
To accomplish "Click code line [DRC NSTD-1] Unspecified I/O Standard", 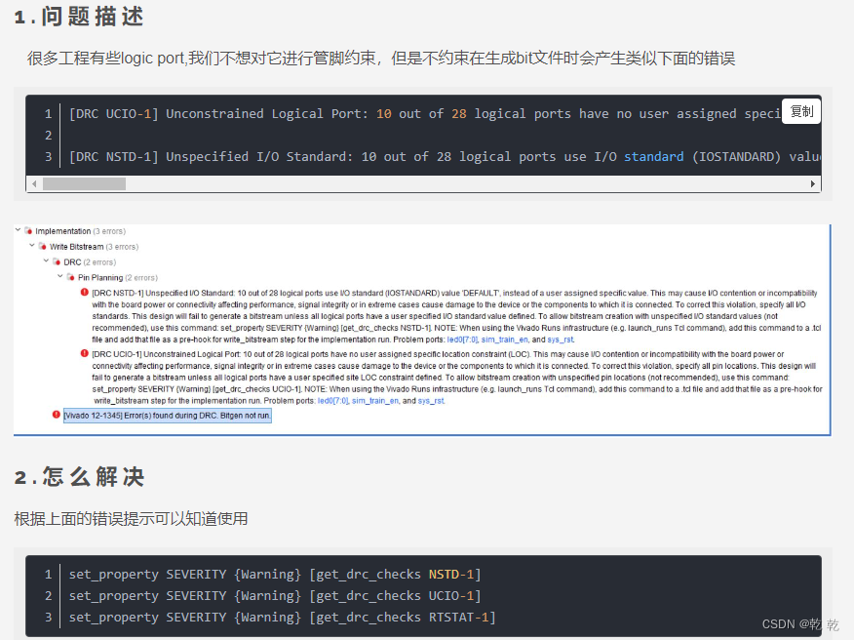I will coord(445,156).
